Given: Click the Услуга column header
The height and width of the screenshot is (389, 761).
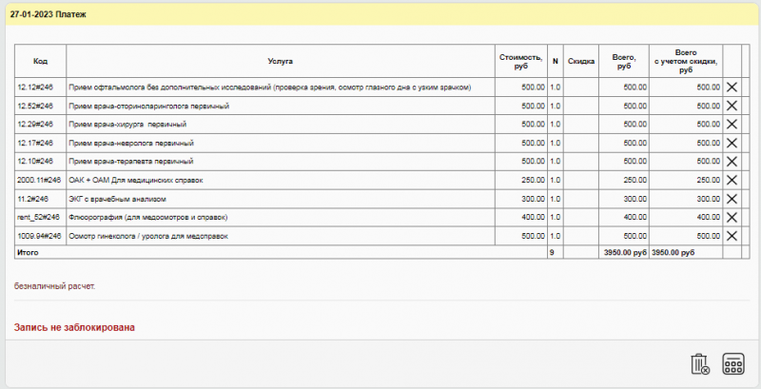Looking at the screenshot, I should point(280,61).
